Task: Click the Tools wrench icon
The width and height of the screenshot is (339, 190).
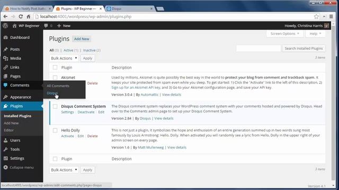Action: click(6, 149)
